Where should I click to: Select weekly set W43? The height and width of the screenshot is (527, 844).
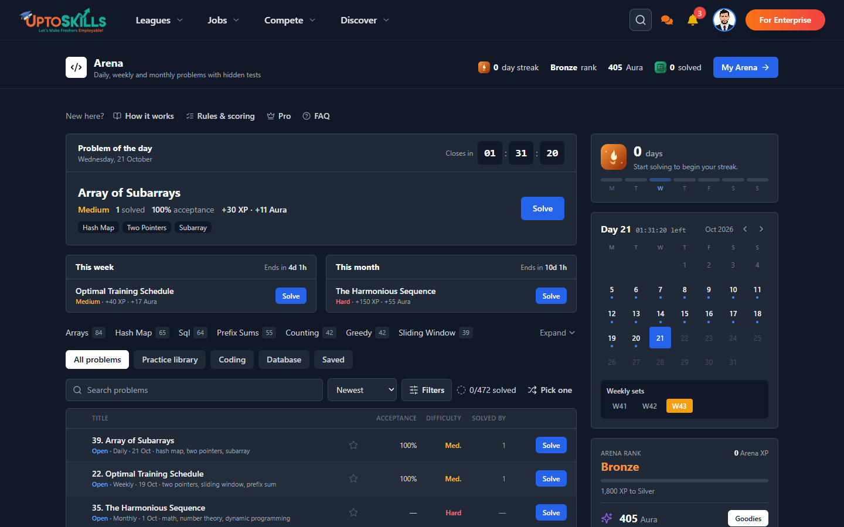pos(679,406)
